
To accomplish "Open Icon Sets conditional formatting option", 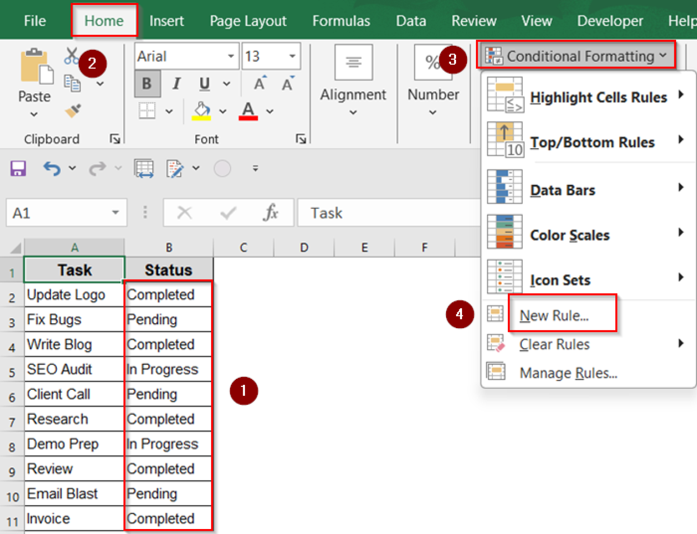I will [560, 280].
